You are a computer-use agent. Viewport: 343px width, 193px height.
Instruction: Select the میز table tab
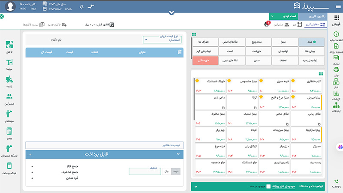(x=297, y=25)
